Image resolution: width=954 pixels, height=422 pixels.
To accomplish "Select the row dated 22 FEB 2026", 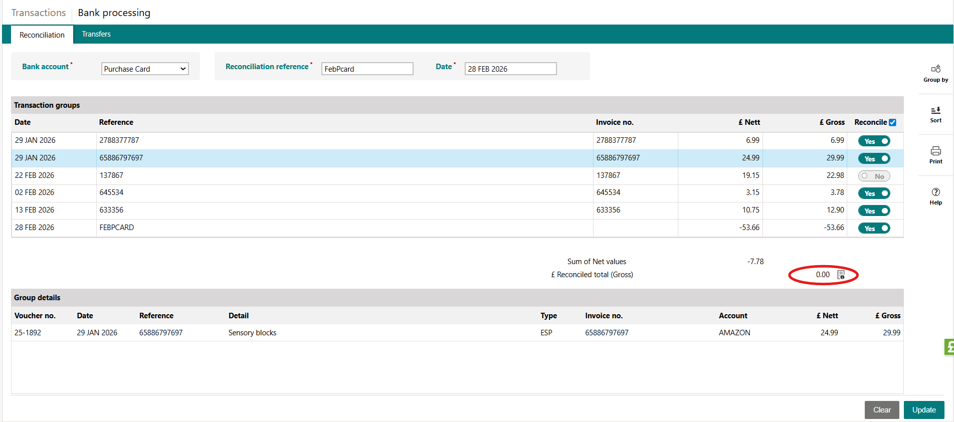I will pyautogui.click(x=457, y=175).
